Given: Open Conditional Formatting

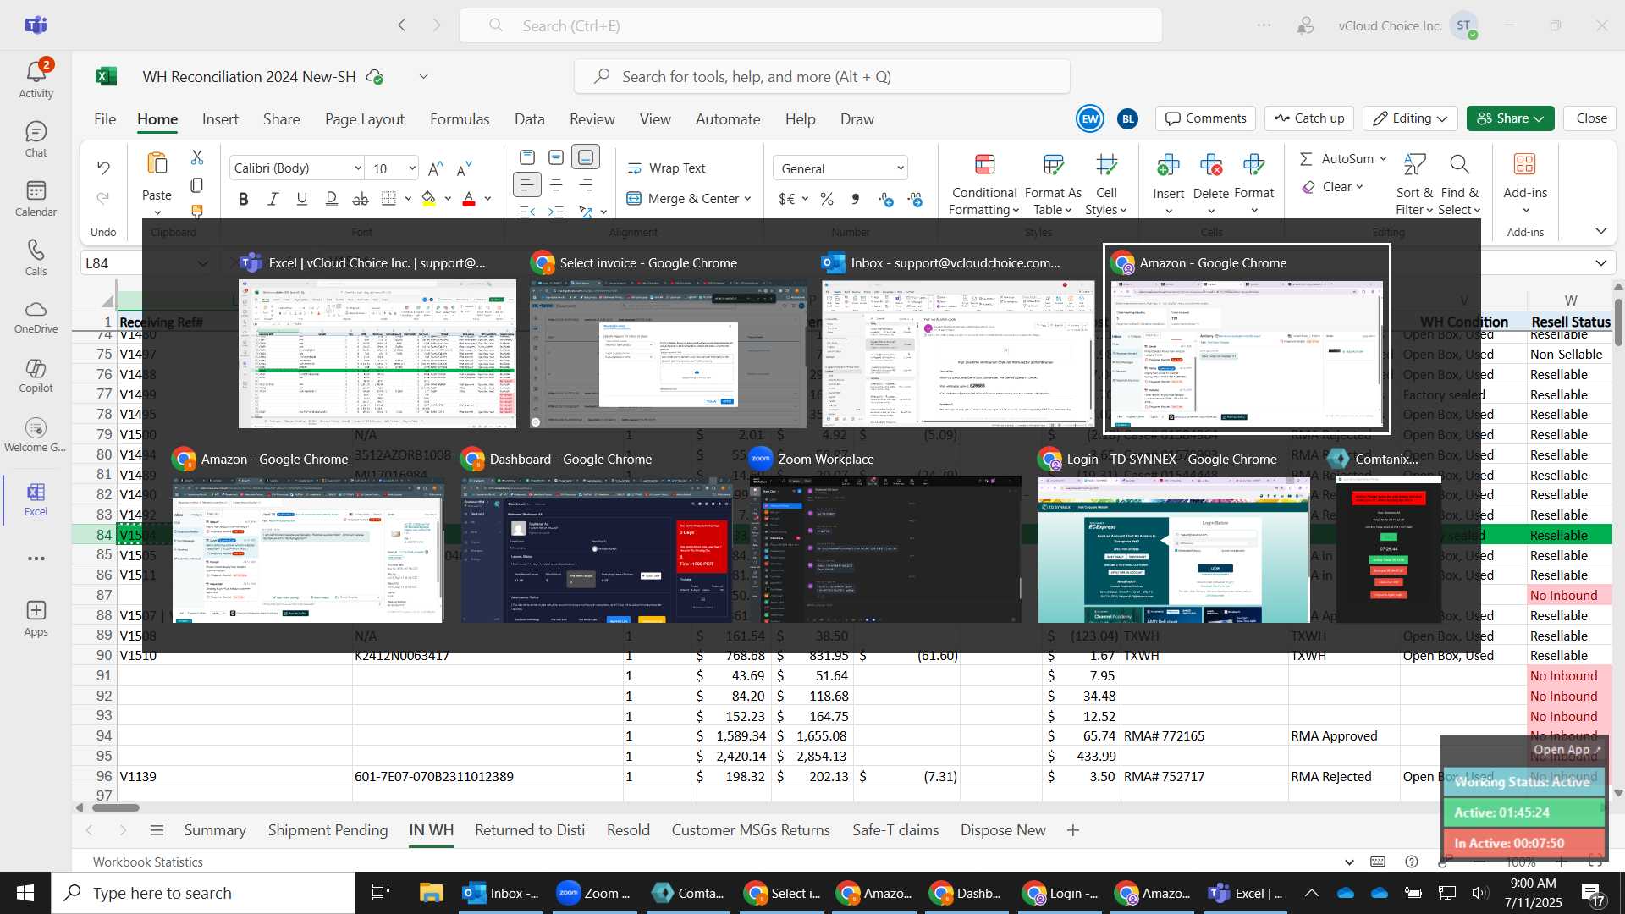Looking at the screenshot, I should click(x=984, y=184).
